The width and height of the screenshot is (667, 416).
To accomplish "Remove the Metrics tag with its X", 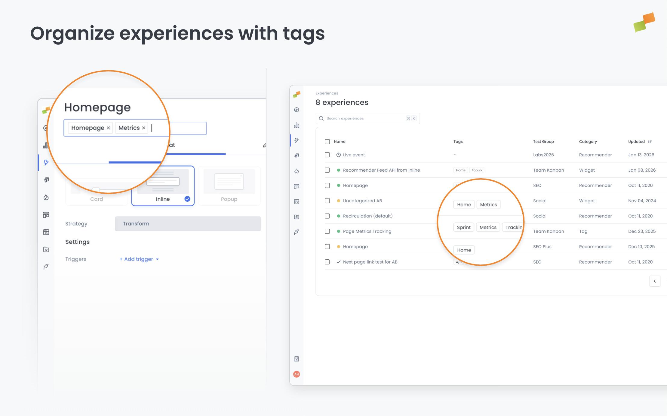I will pos(144,128).
